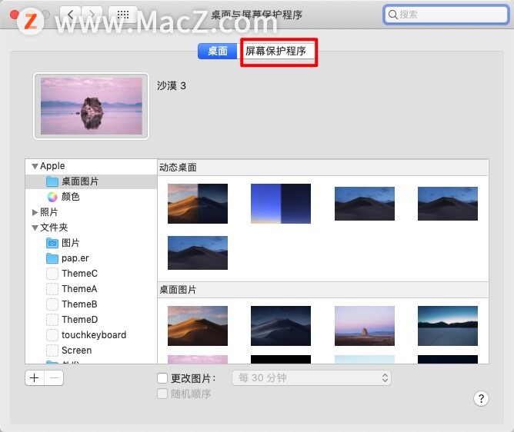Viewport: 514px width, 432px height.
Task: Click the current desktop preview 沙漠 3
Action: point(91,106)
